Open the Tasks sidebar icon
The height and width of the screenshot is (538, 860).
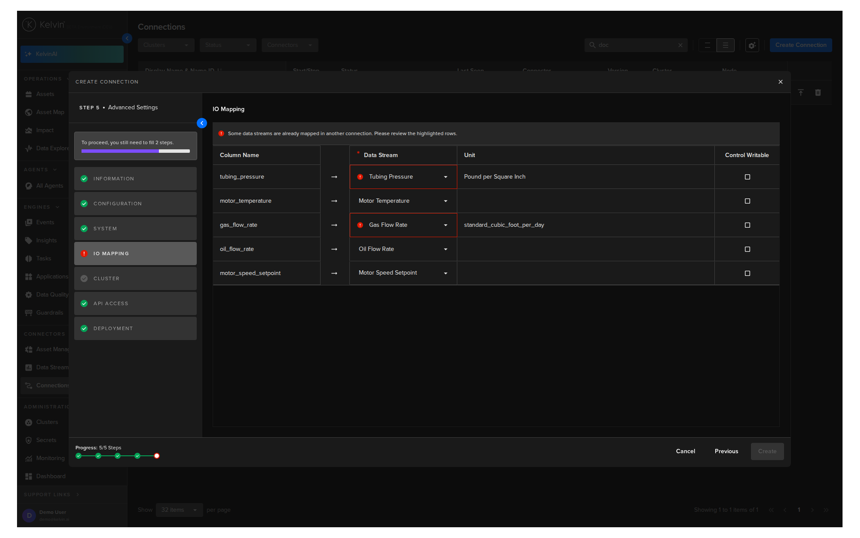click(x=29, y=259)
